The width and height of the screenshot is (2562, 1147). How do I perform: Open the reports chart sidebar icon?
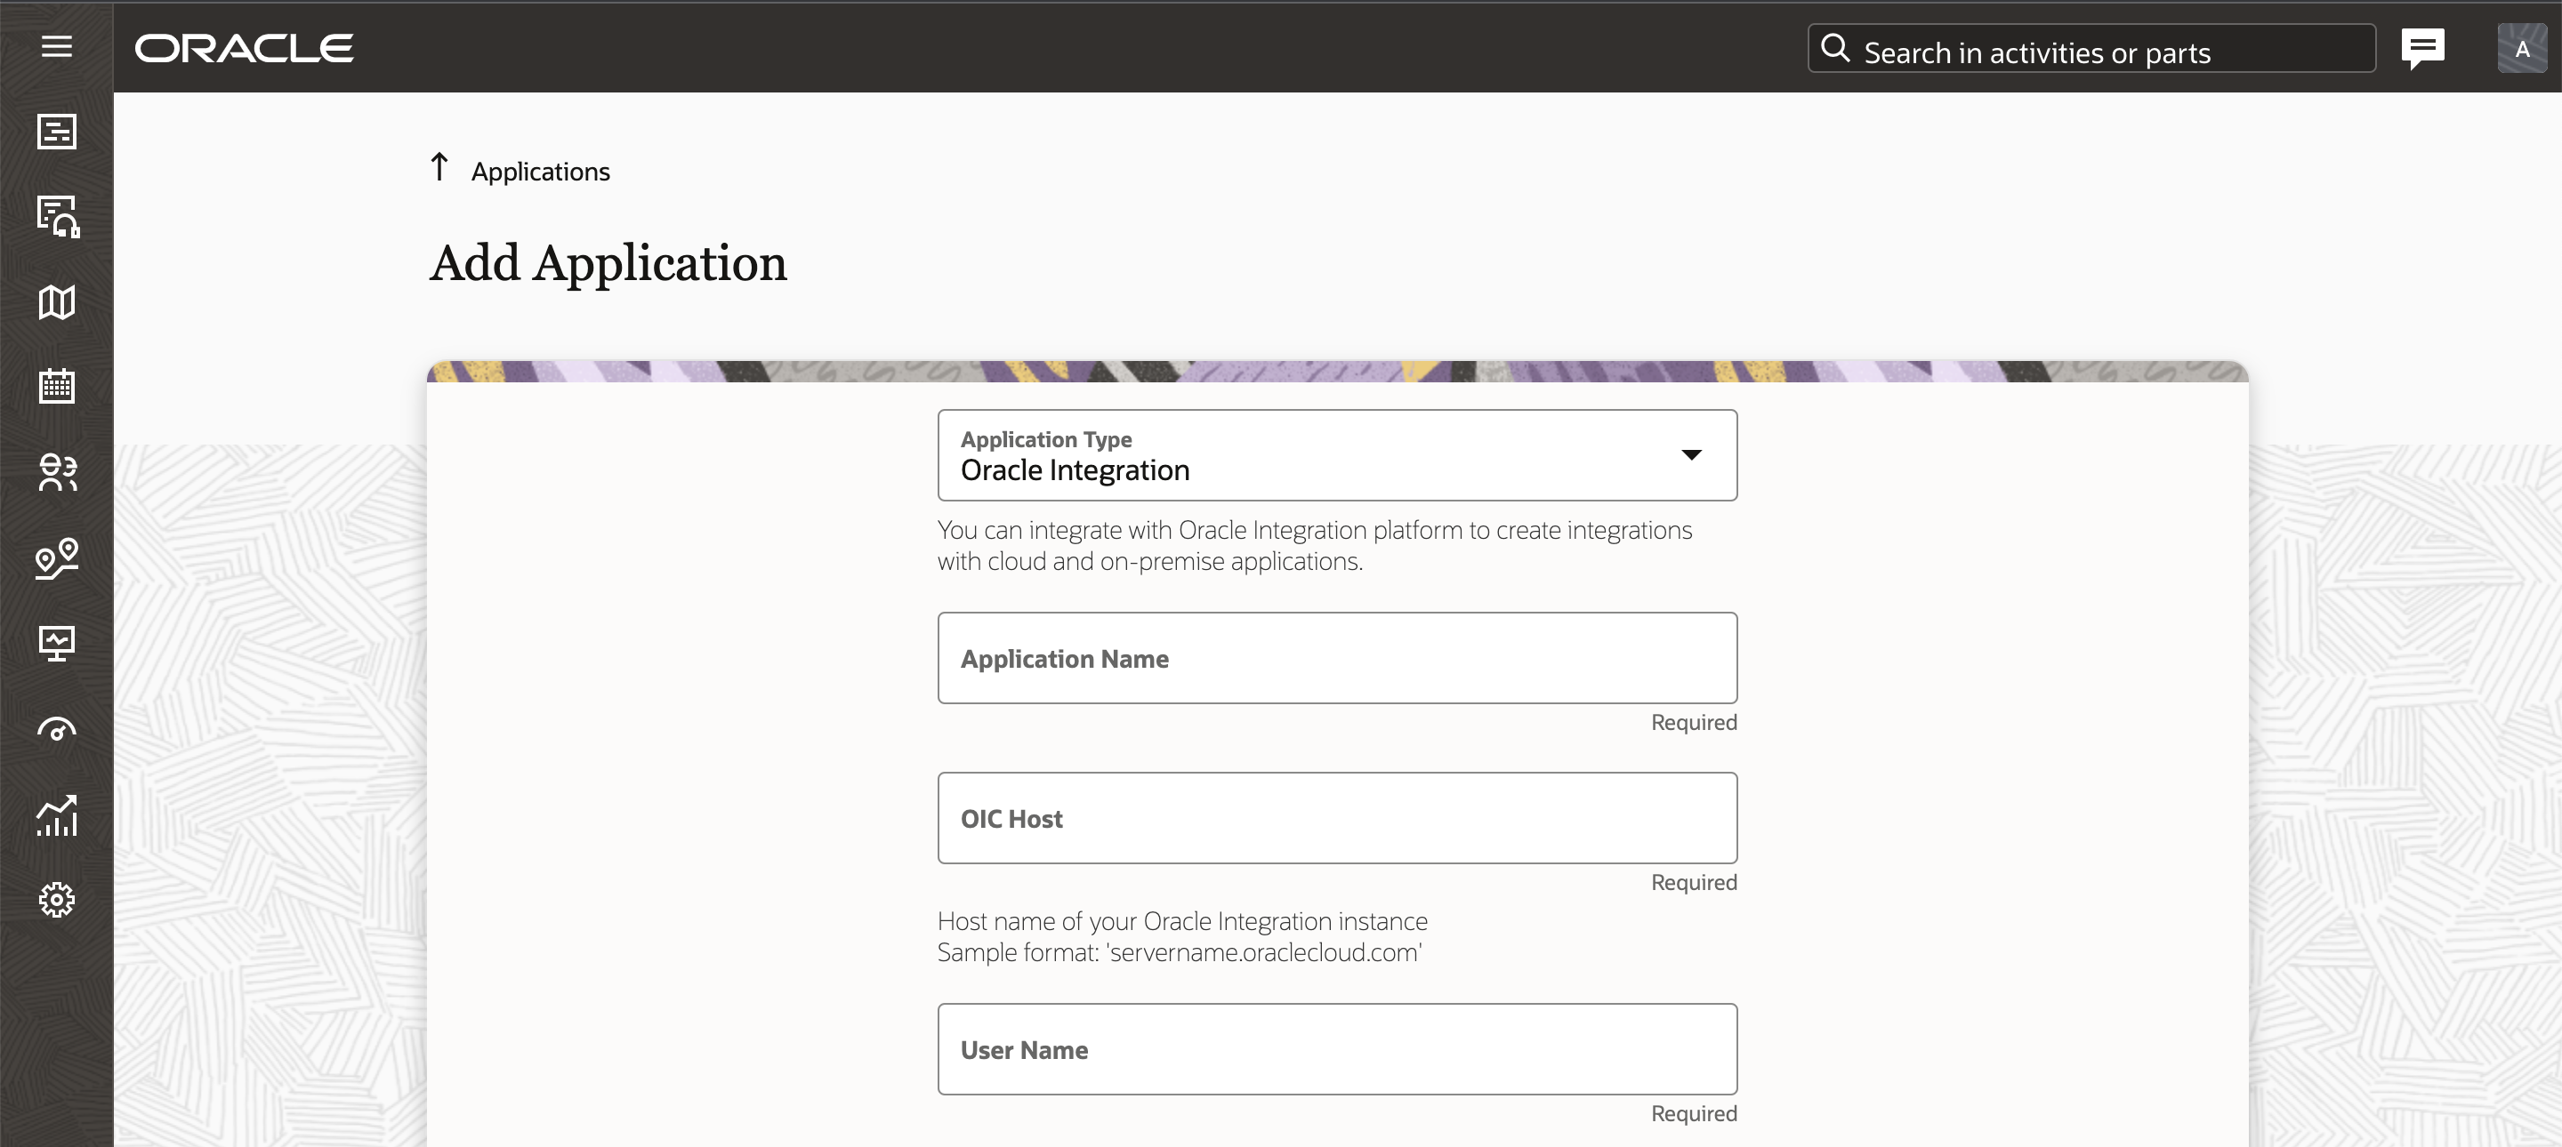[57, 815]
